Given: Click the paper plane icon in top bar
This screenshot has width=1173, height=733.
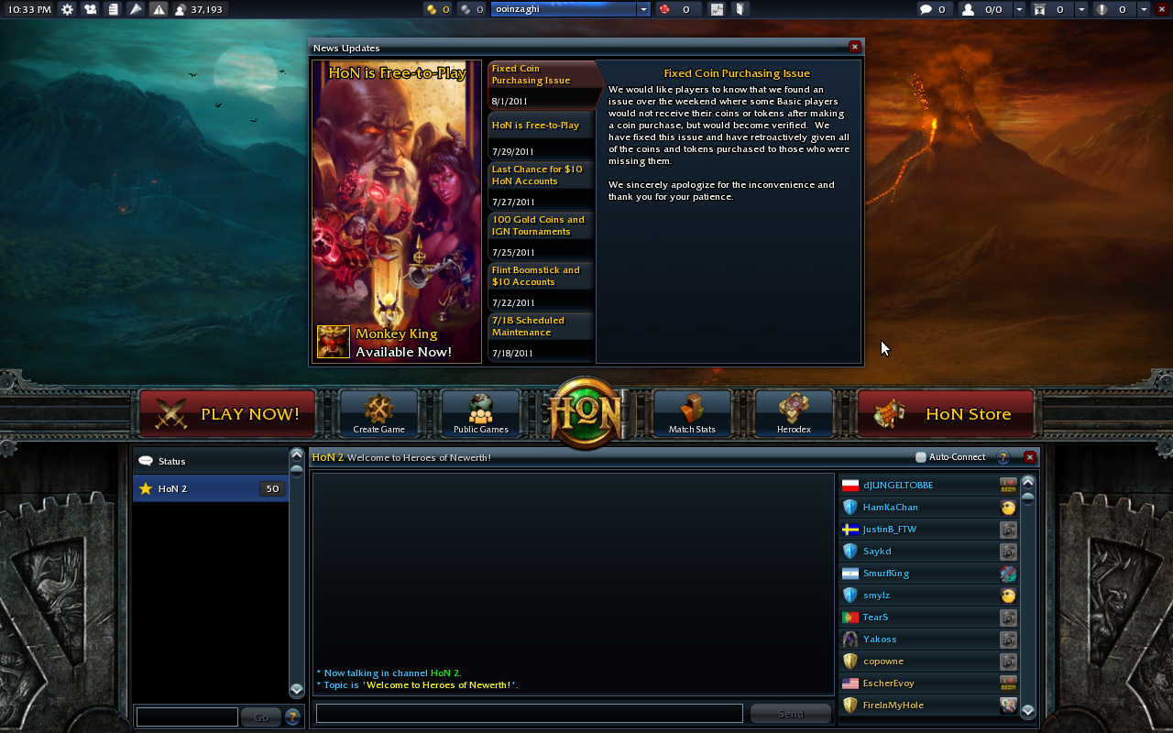Looking at the screenshot, I should click(136, 9).
